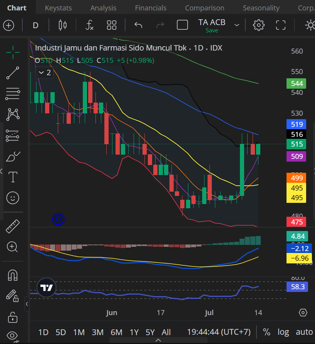Viewport: 315px width, 344px height.
Task: Open chart settings gear
Action: tap(258, 25)
